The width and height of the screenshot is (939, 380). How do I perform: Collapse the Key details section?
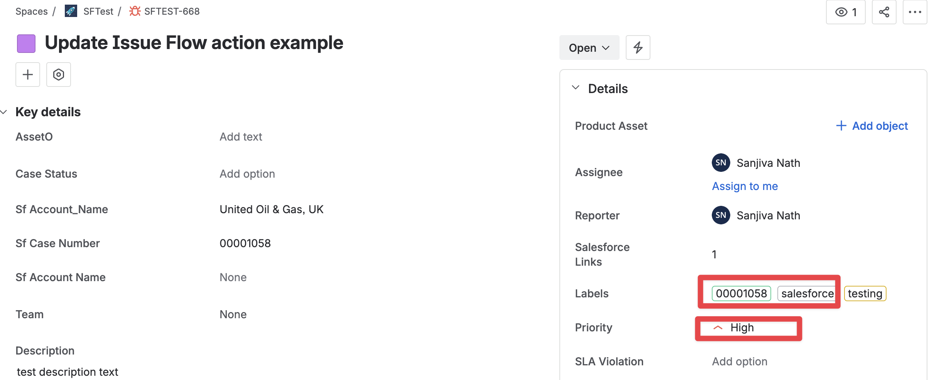[4, 112]
